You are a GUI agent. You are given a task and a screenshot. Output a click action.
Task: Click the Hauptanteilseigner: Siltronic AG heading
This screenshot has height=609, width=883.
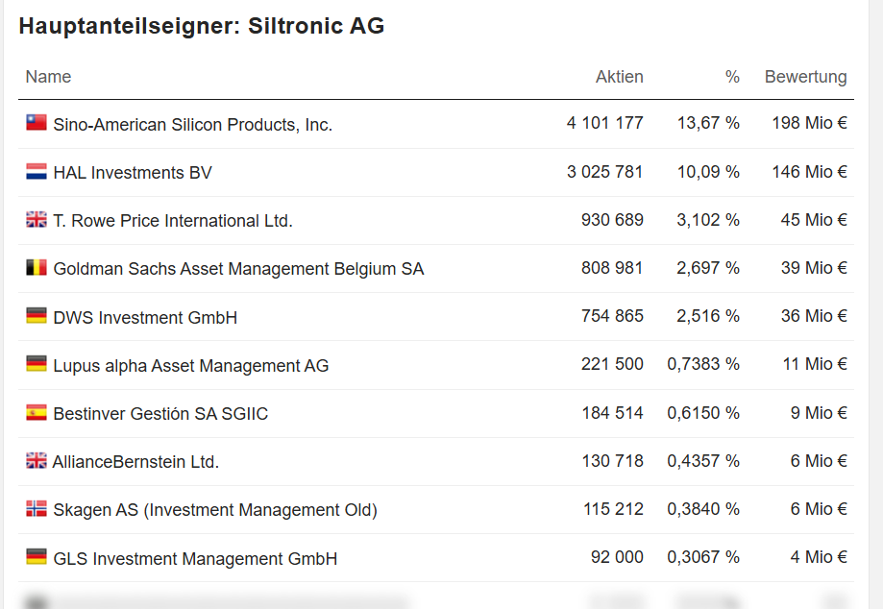(x=201, y=26)
